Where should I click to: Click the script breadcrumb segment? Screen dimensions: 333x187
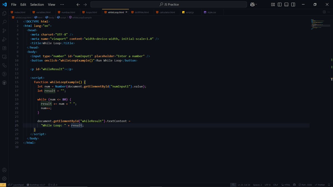63,17
